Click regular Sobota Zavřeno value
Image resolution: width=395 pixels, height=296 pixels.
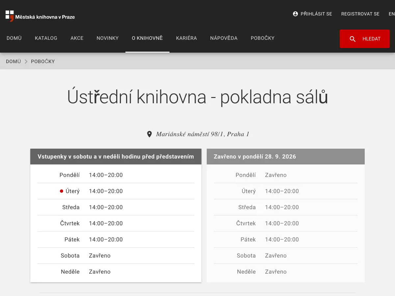tap(100, 256)
